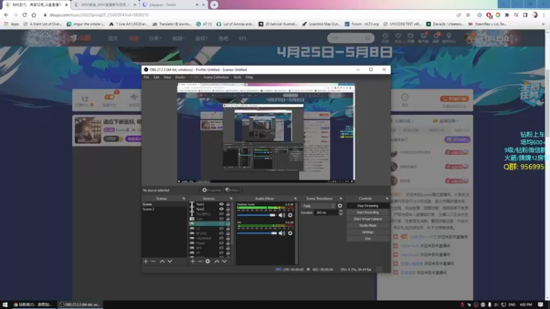Open Tools menu in OBS
The height and width of the screenshot is (309, 550).
(x=237, y=77)
